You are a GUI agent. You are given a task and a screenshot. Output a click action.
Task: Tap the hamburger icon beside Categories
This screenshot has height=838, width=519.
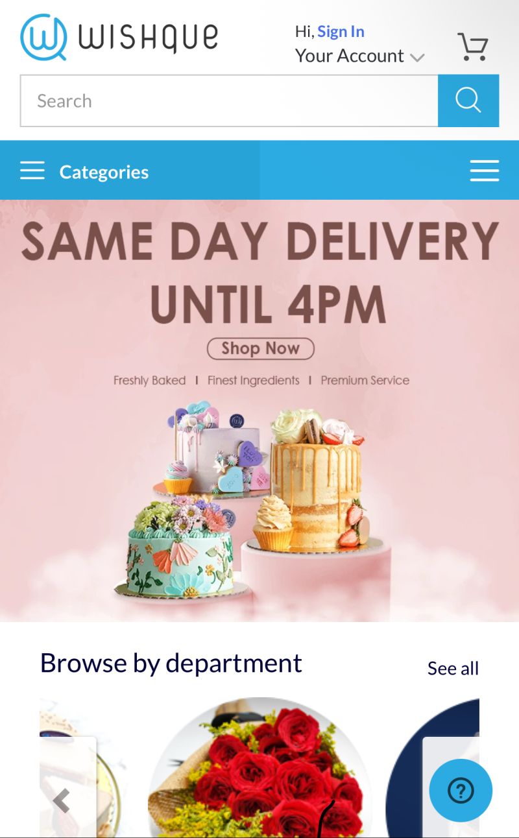point(32,171)
